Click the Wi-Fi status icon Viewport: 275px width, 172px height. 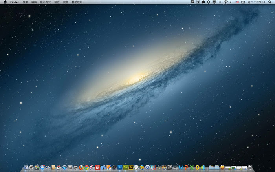pyautogui.click(x=225, y=2)
